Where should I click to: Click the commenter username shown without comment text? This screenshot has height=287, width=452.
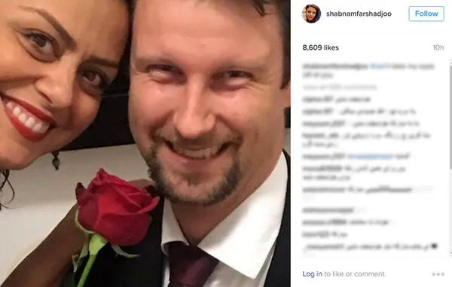tap(328, 210)
